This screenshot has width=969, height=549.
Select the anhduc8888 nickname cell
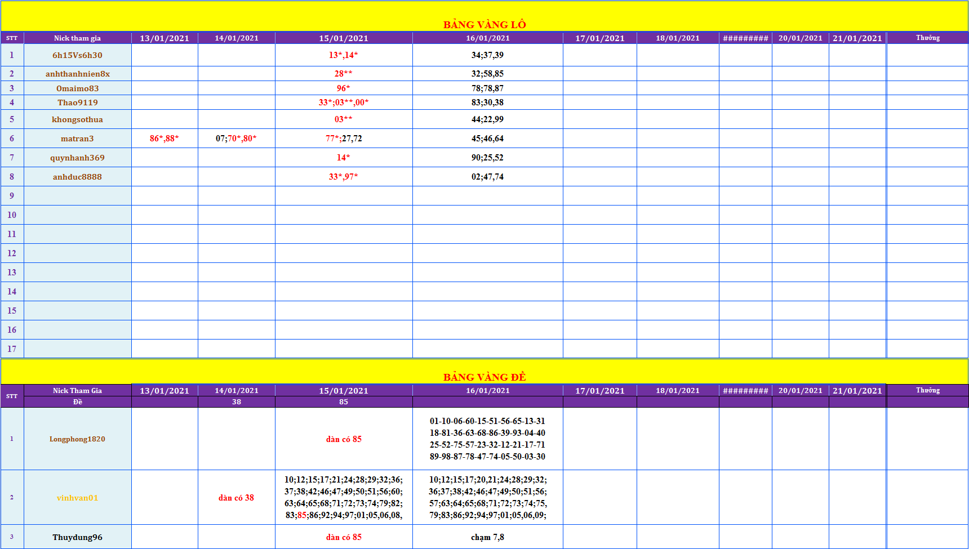click(x=77, y=177)
